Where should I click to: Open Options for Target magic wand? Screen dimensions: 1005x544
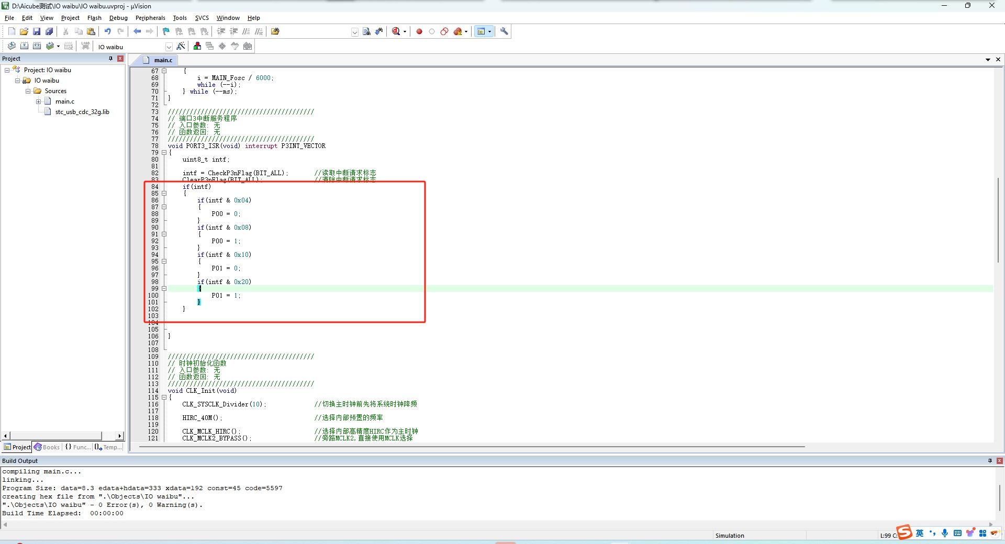[x=181, y=46]
